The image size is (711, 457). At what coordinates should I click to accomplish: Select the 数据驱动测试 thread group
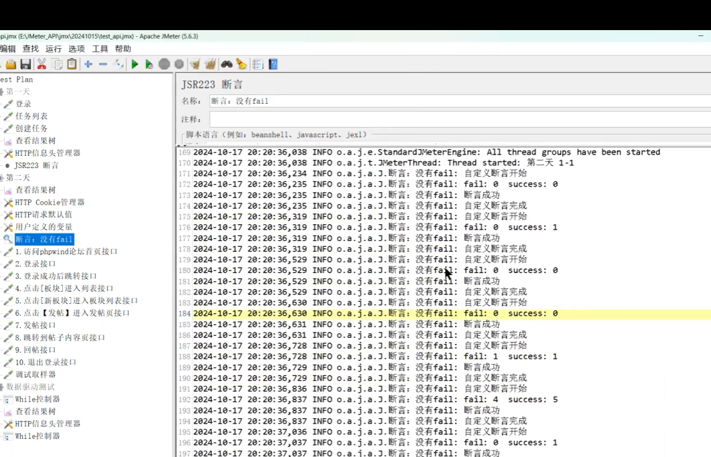(30, 387)
